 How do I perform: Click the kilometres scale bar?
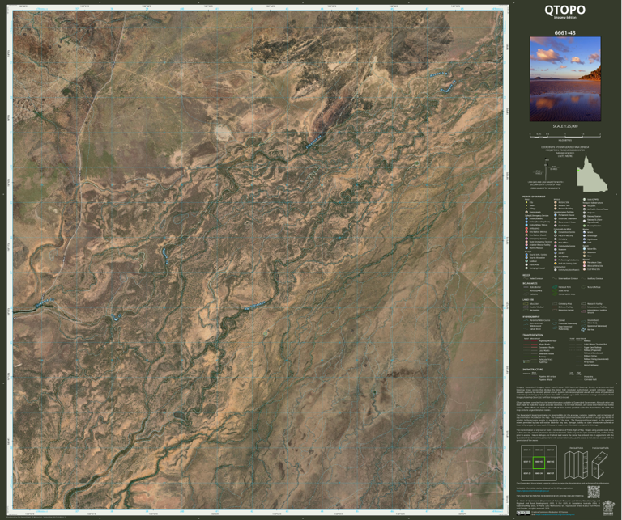point(565,135)
